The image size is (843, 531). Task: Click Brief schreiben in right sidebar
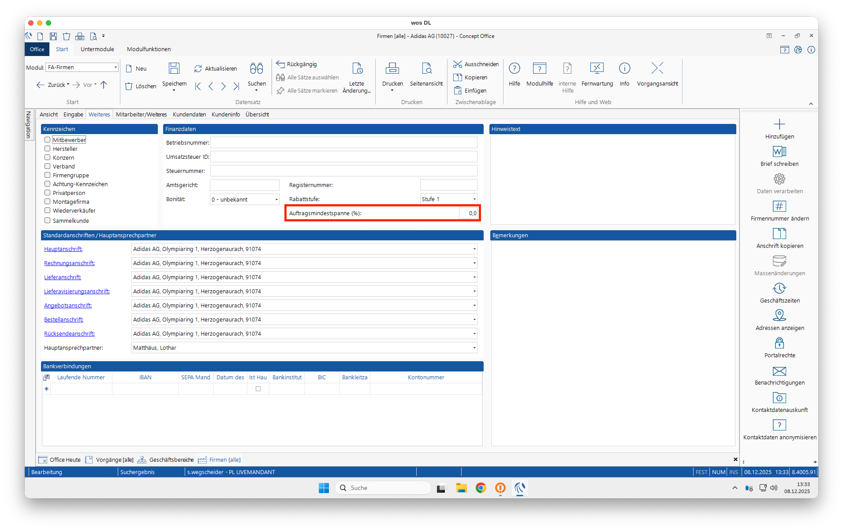(779, 152)
